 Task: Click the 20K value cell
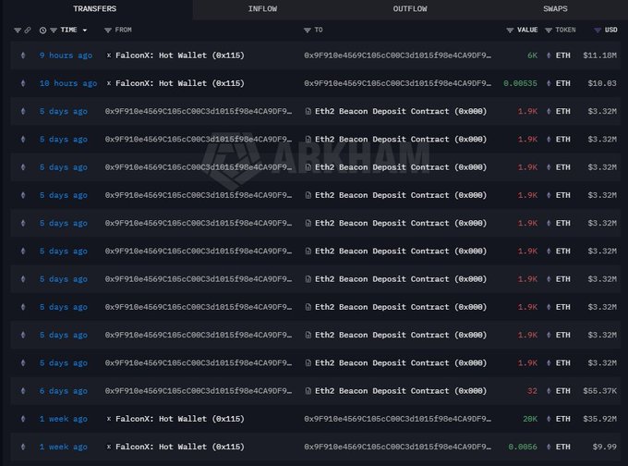pos(530,419)
